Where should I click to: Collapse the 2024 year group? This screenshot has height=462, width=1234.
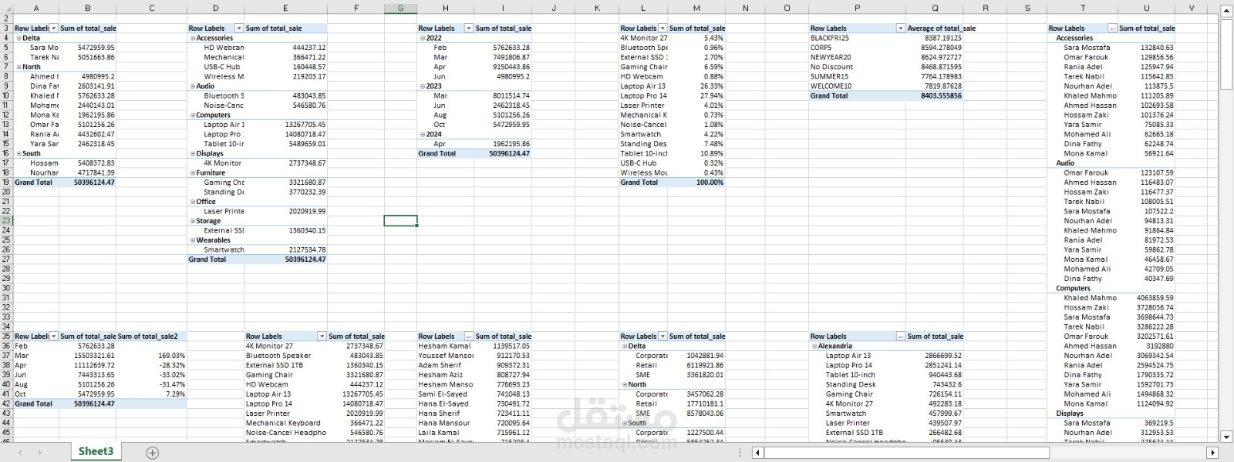(423, 134)
